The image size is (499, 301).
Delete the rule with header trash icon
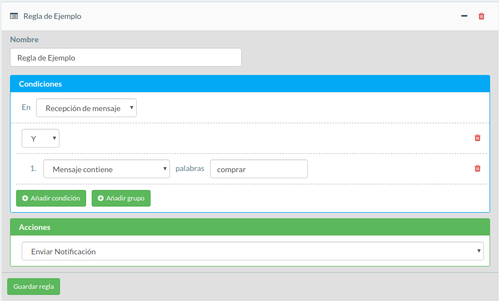[x=481, y=16]
